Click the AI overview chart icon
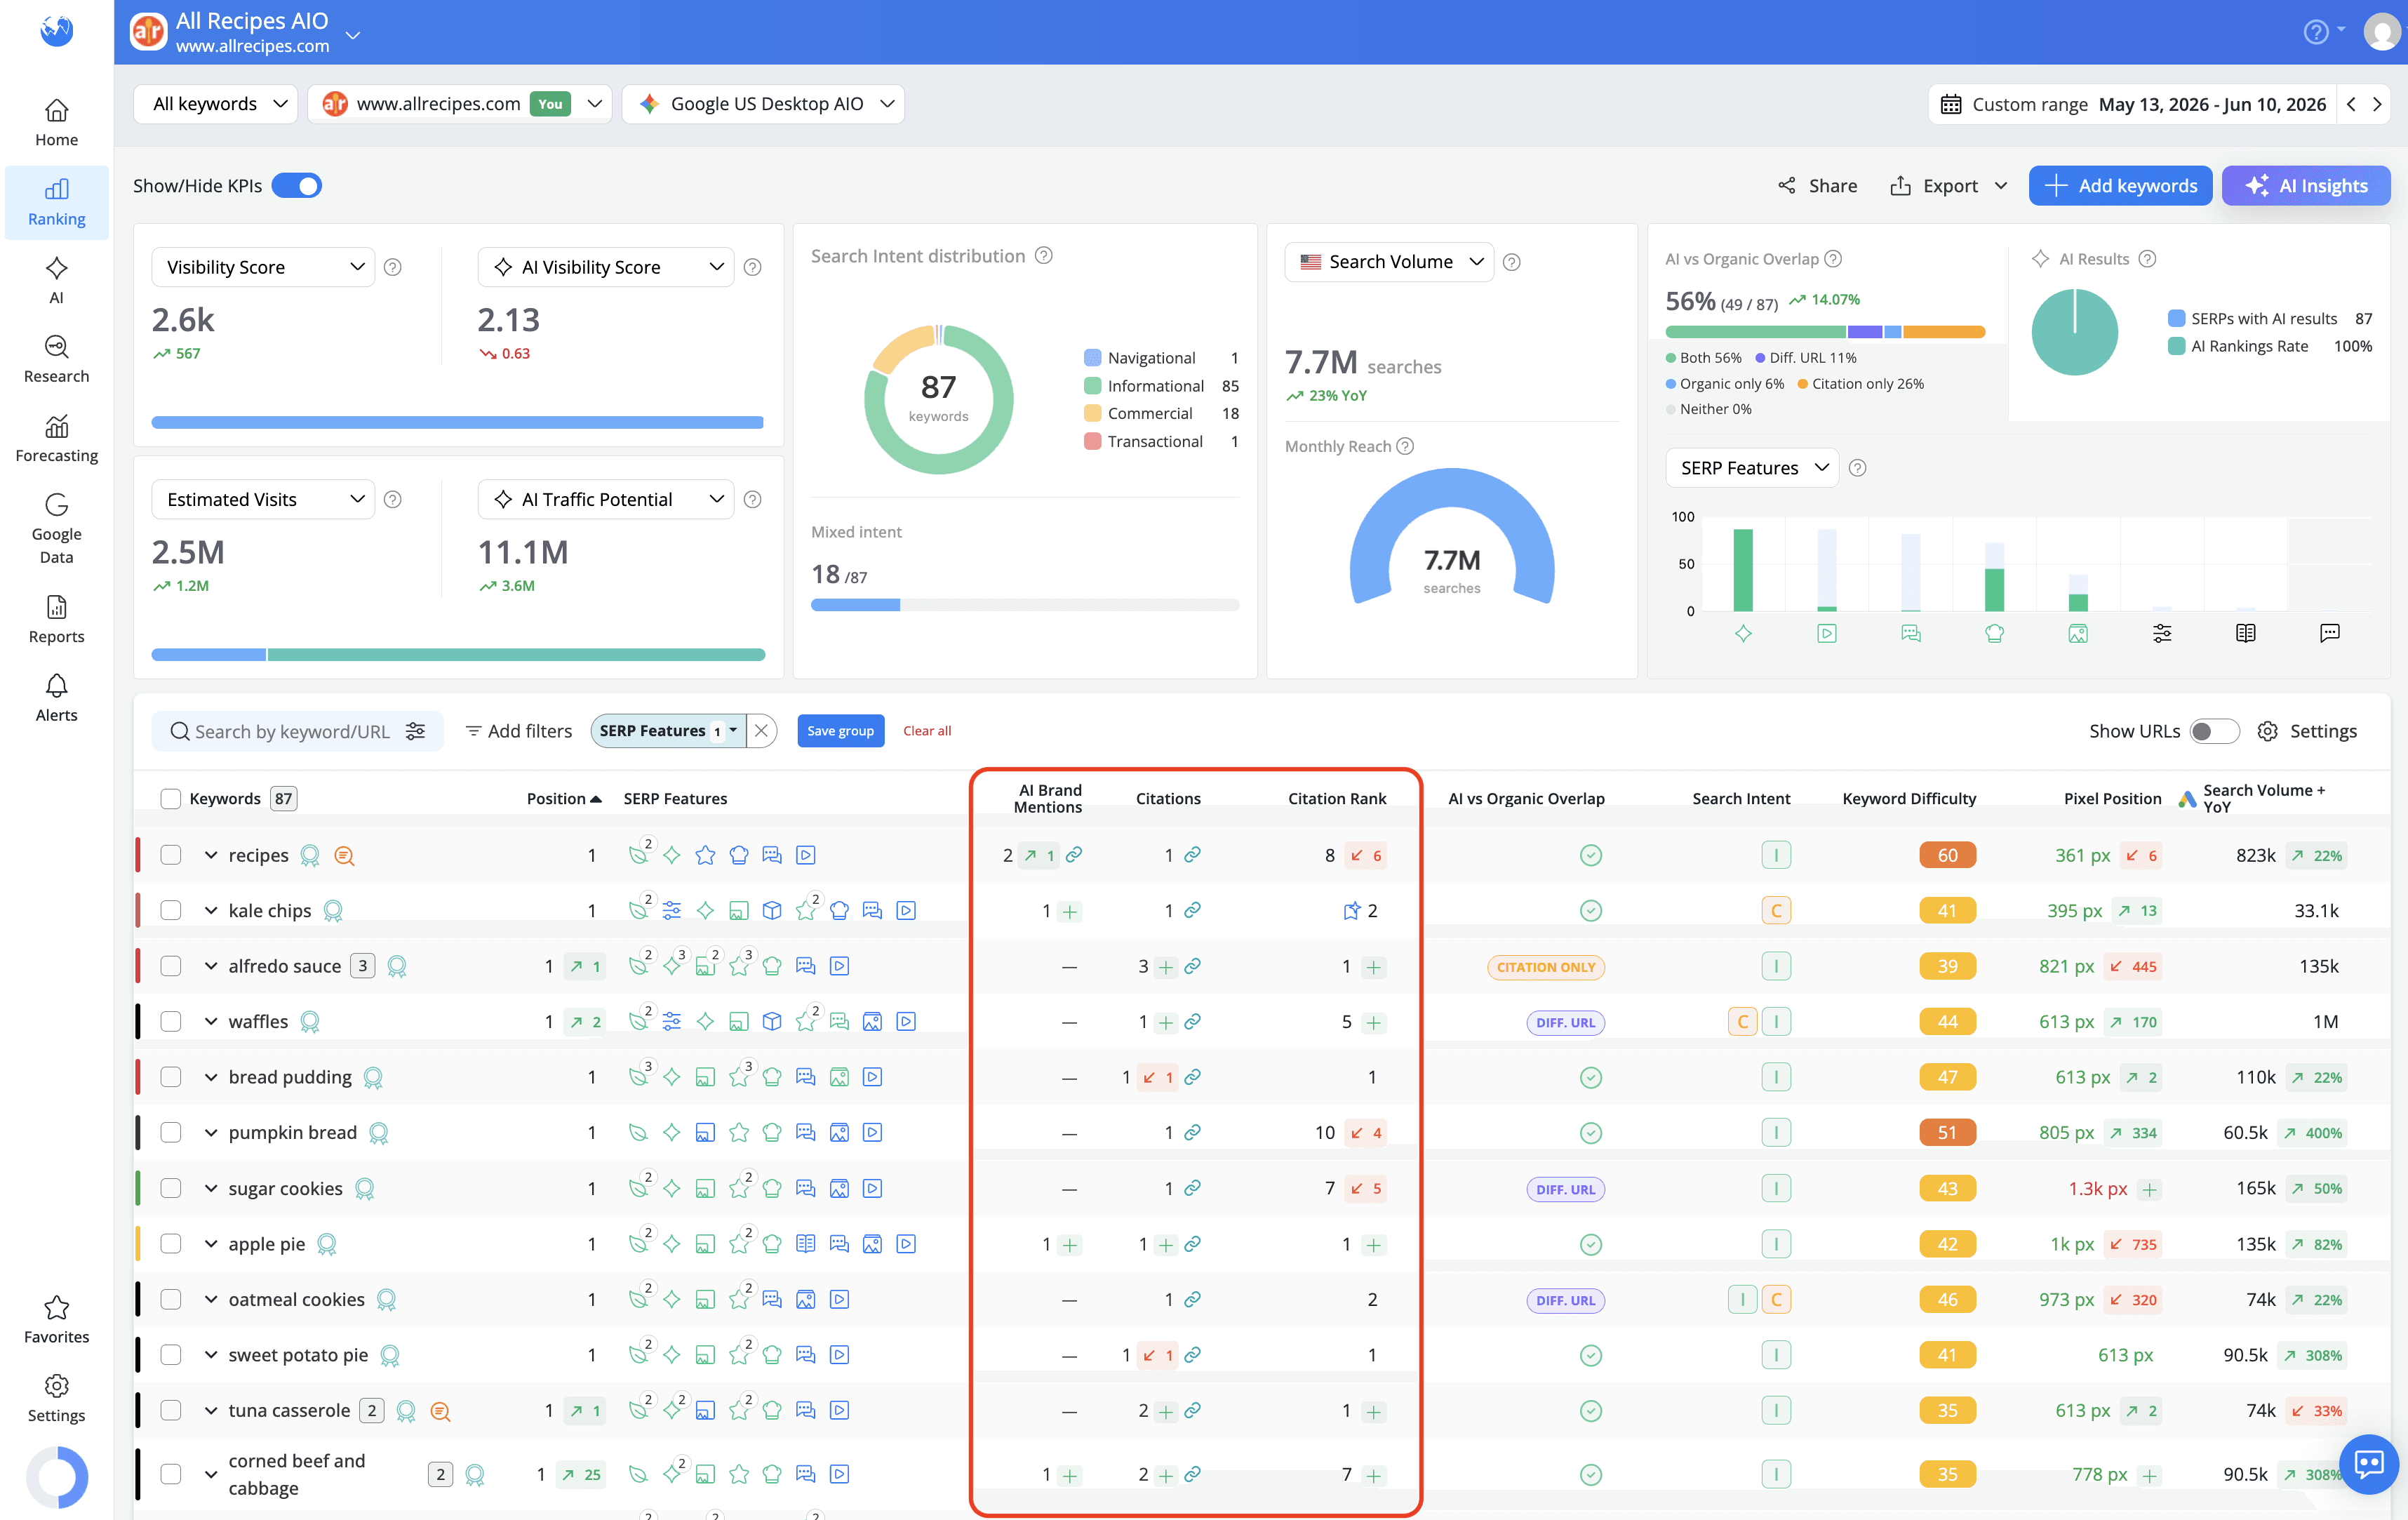 [1743, 633]
